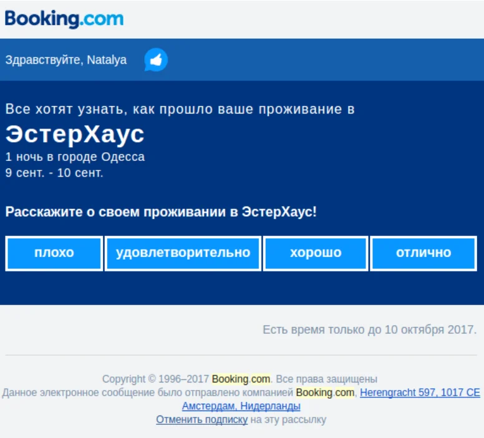Open the Herengracht 597, 1017 CE address link
The height and width of the screenshot is (438, 484).
[420, 392]
